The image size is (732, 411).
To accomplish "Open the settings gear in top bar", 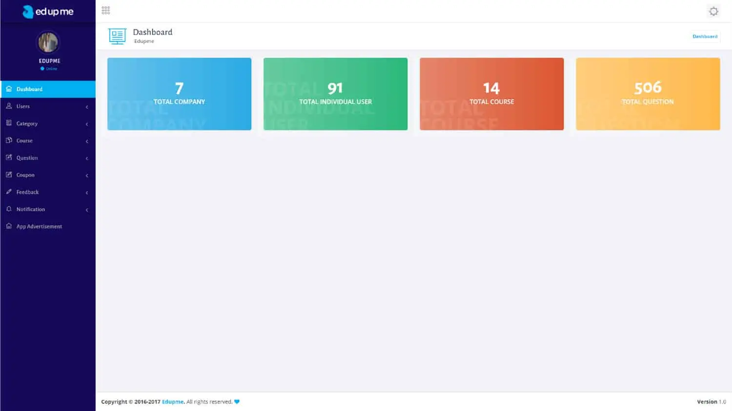I will tap(713, 11).
